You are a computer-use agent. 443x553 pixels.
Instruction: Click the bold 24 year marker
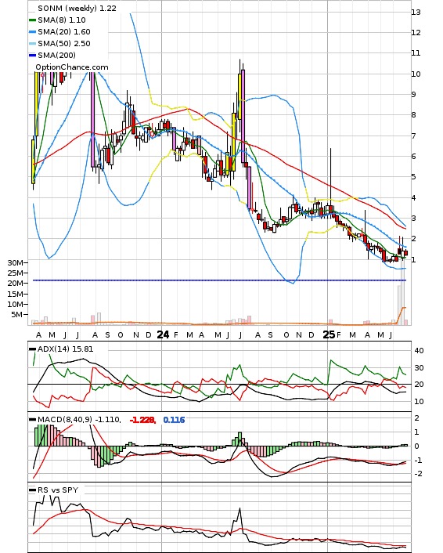click(163, 334)
